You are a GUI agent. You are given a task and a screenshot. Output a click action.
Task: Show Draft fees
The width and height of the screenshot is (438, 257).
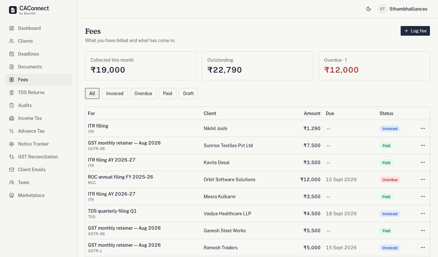(x=188, y=93)
